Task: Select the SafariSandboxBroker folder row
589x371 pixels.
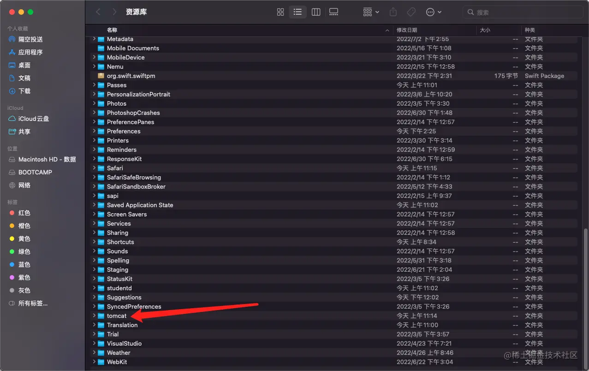Action: coord(334,186)
